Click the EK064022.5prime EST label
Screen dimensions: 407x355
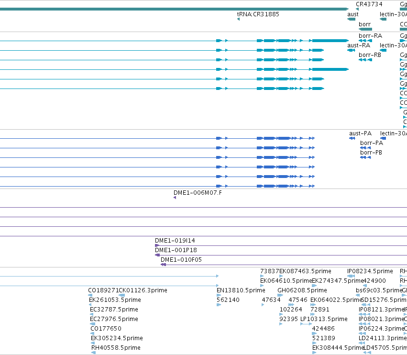click(336, 300)
